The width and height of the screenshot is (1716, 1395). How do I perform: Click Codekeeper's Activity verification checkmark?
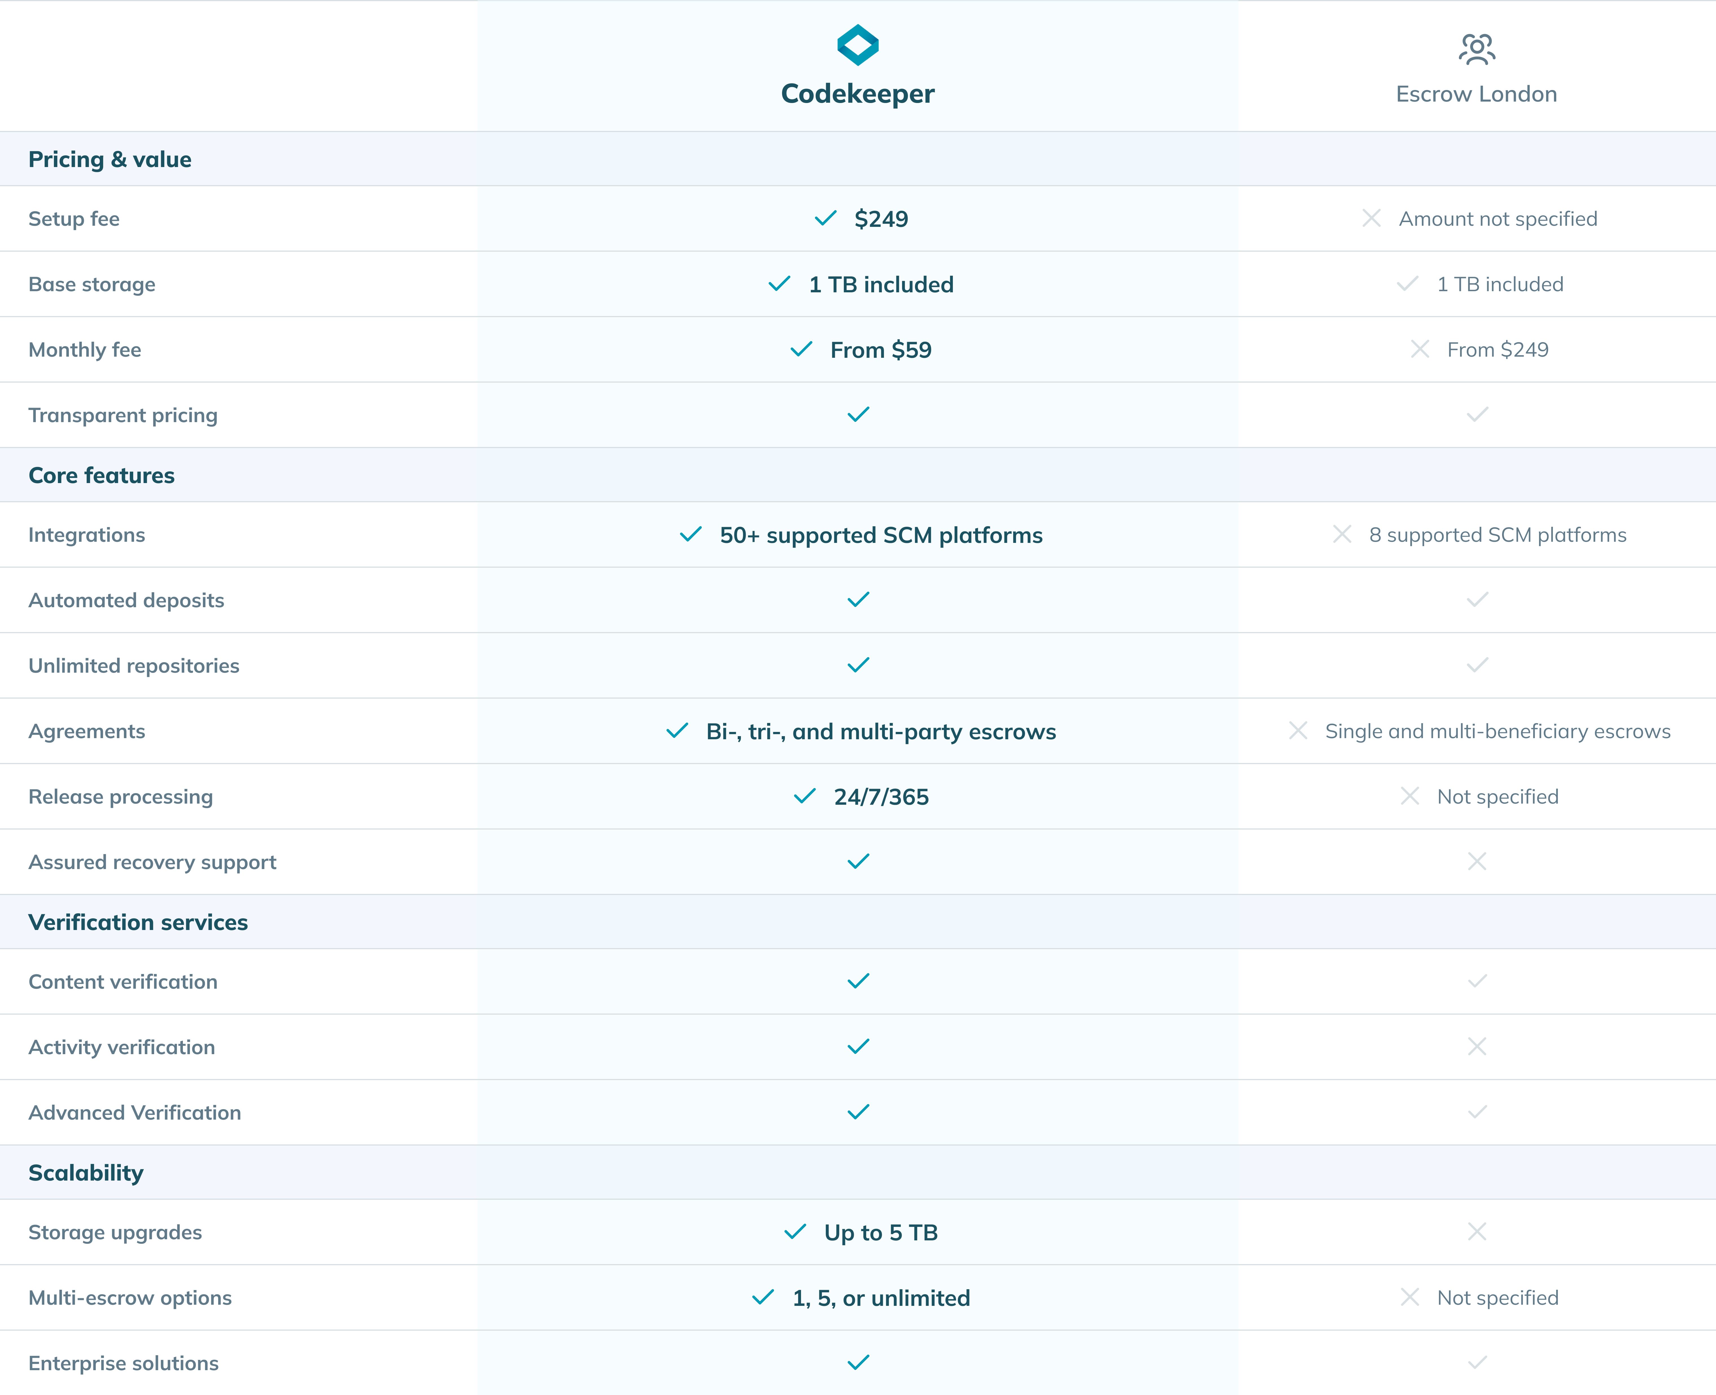858,1046
